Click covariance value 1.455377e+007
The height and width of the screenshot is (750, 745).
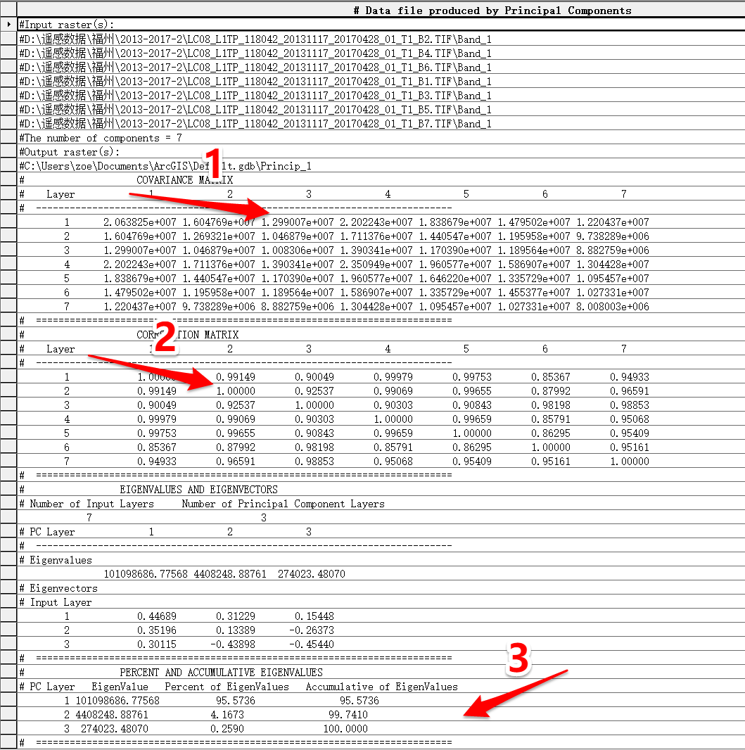(534, 292)
